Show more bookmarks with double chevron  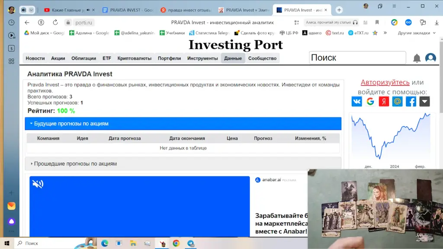[385, 33]
